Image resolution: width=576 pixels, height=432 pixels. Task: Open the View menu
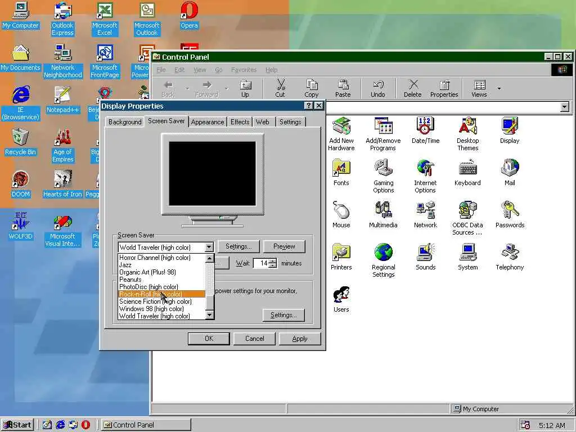[200, 70]
